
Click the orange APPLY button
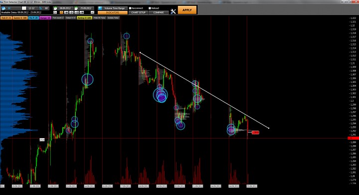[x=187, y=10]
